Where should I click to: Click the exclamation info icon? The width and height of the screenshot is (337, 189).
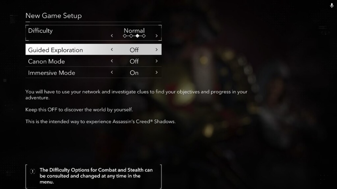click(33, 171)
